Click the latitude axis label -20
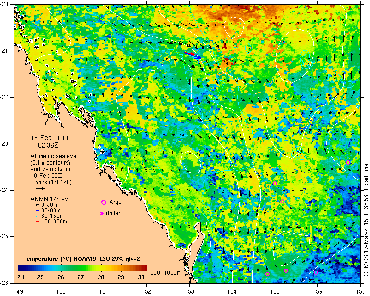370x296 pixels. 4,5
